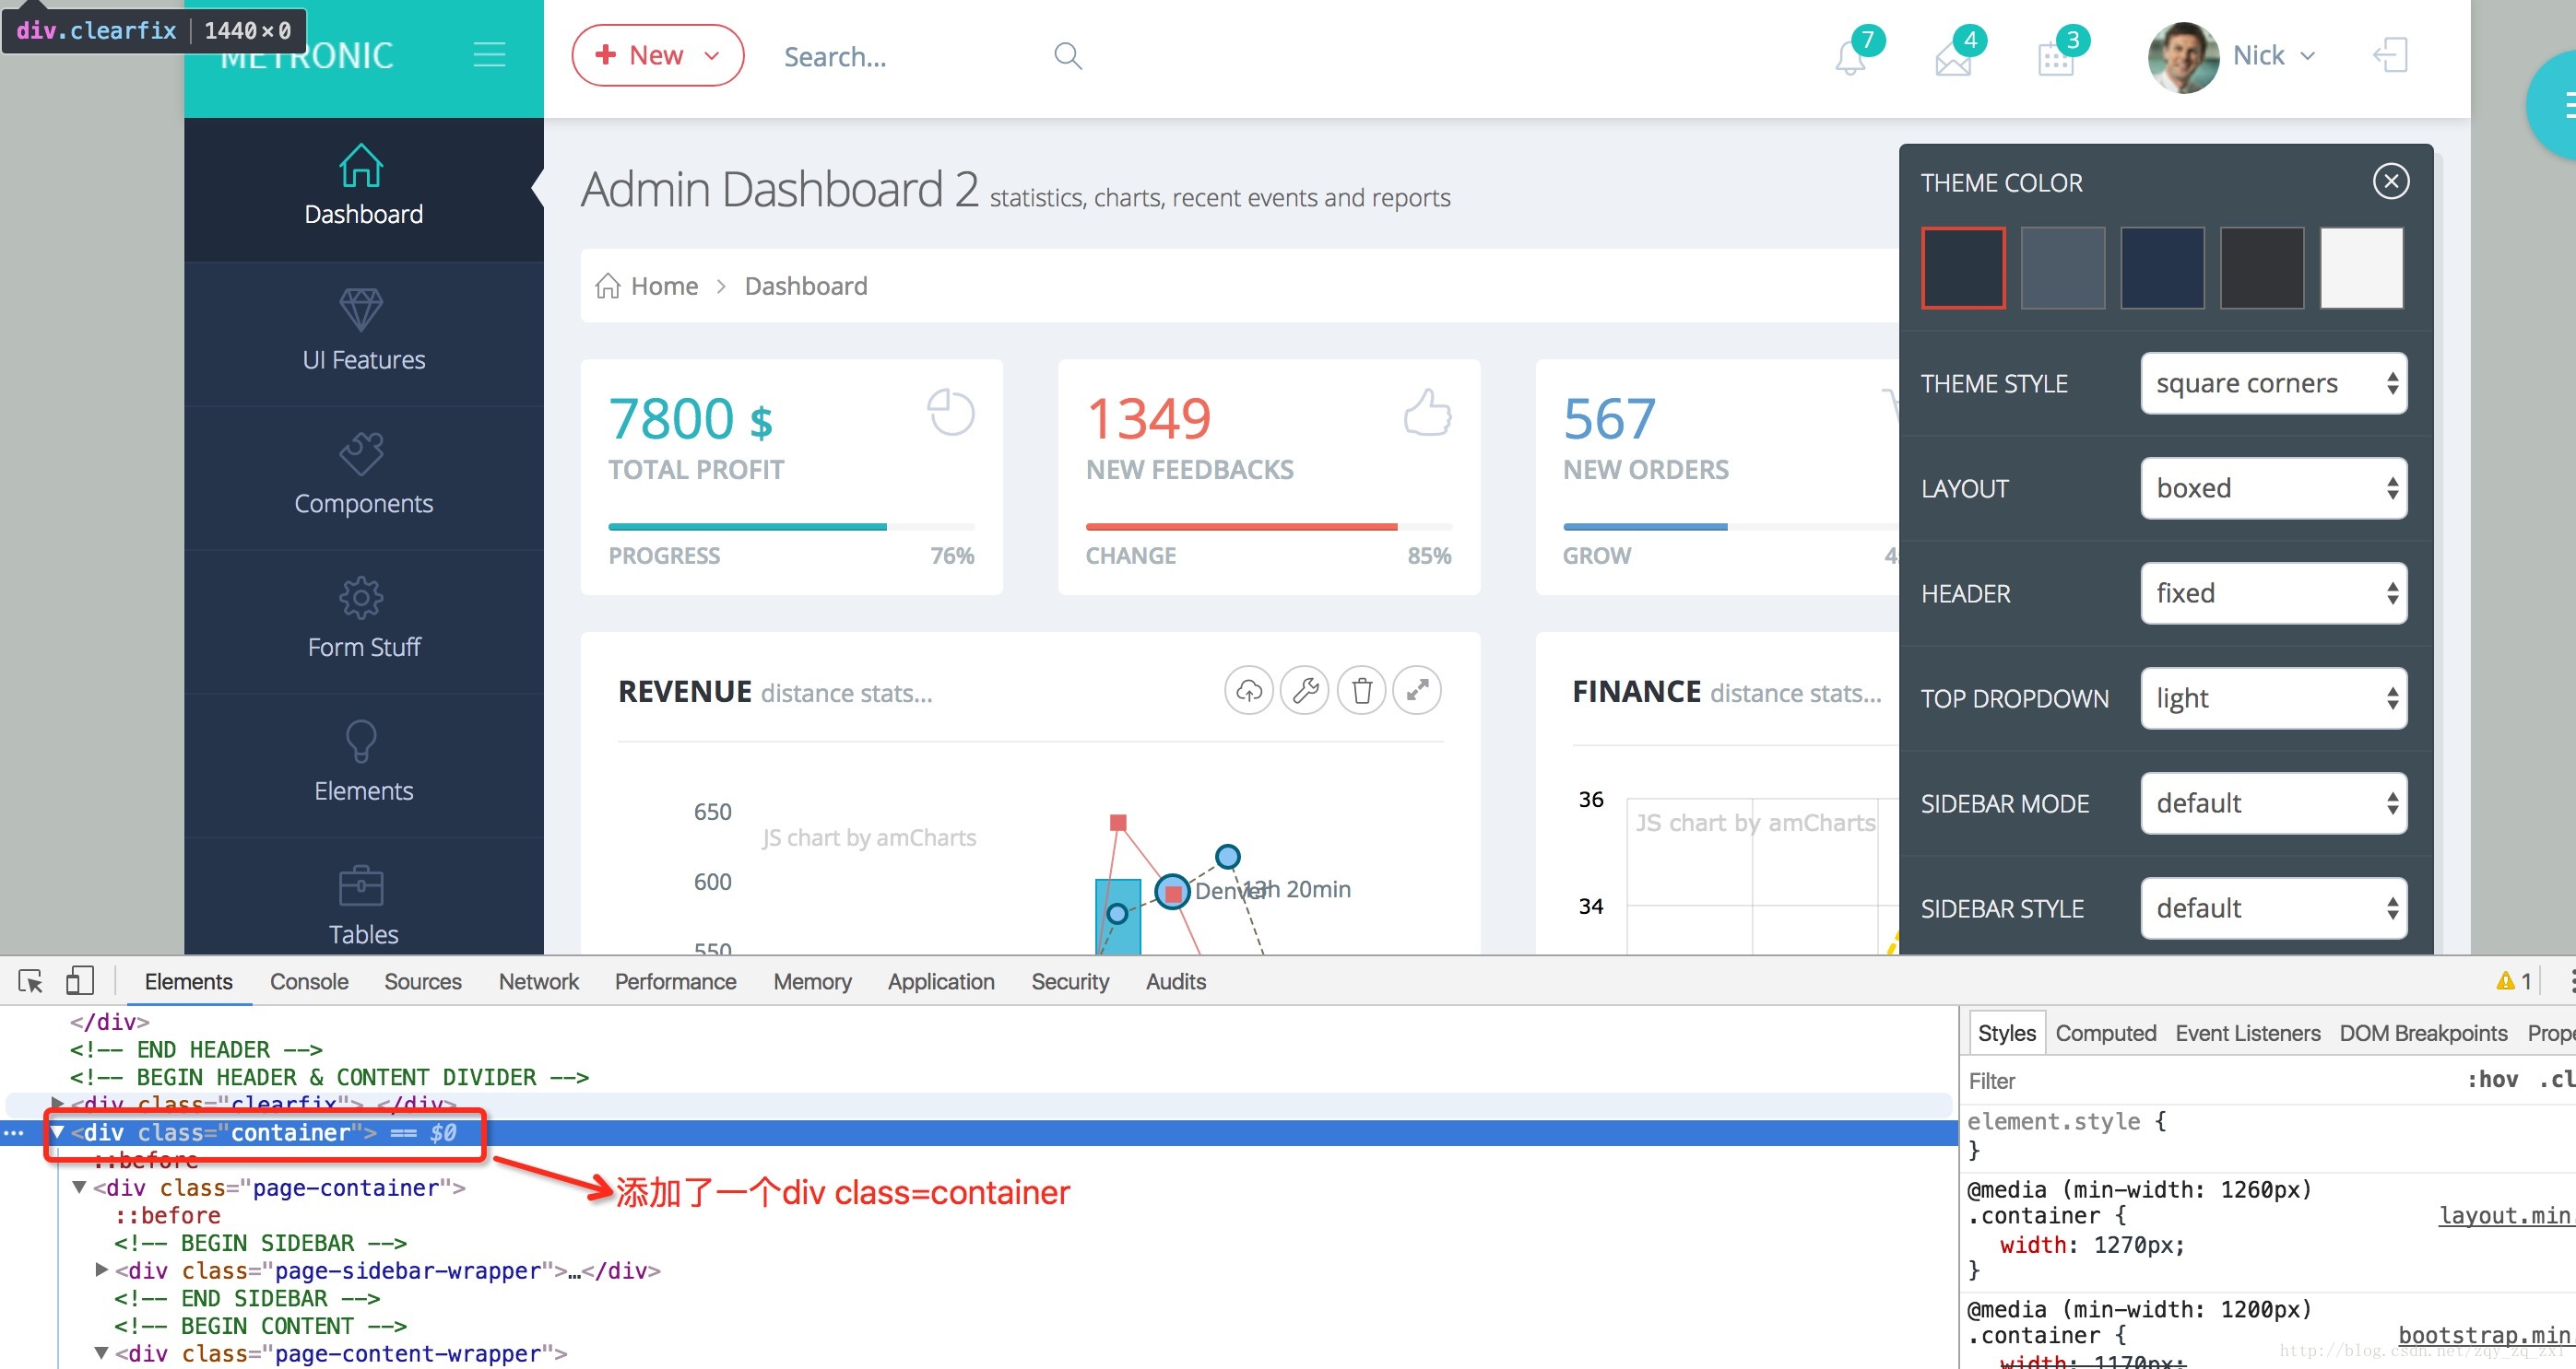Open the Theme Style dropdown
Image resolution: width=2576 pixels, height=1369 pixels.
pyautogui.click(x=2273, y=384)
